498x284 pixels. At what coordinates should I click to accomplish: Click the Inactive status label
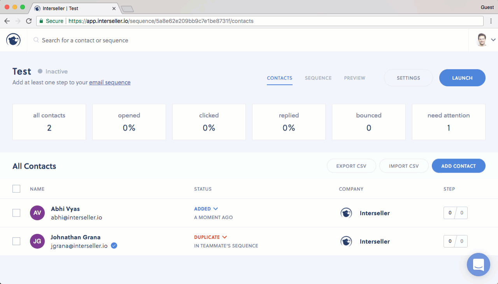[x=56, y=71]
